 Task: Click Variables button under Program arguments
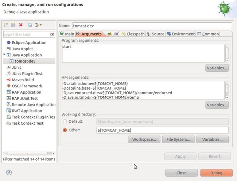pos(217,68)
